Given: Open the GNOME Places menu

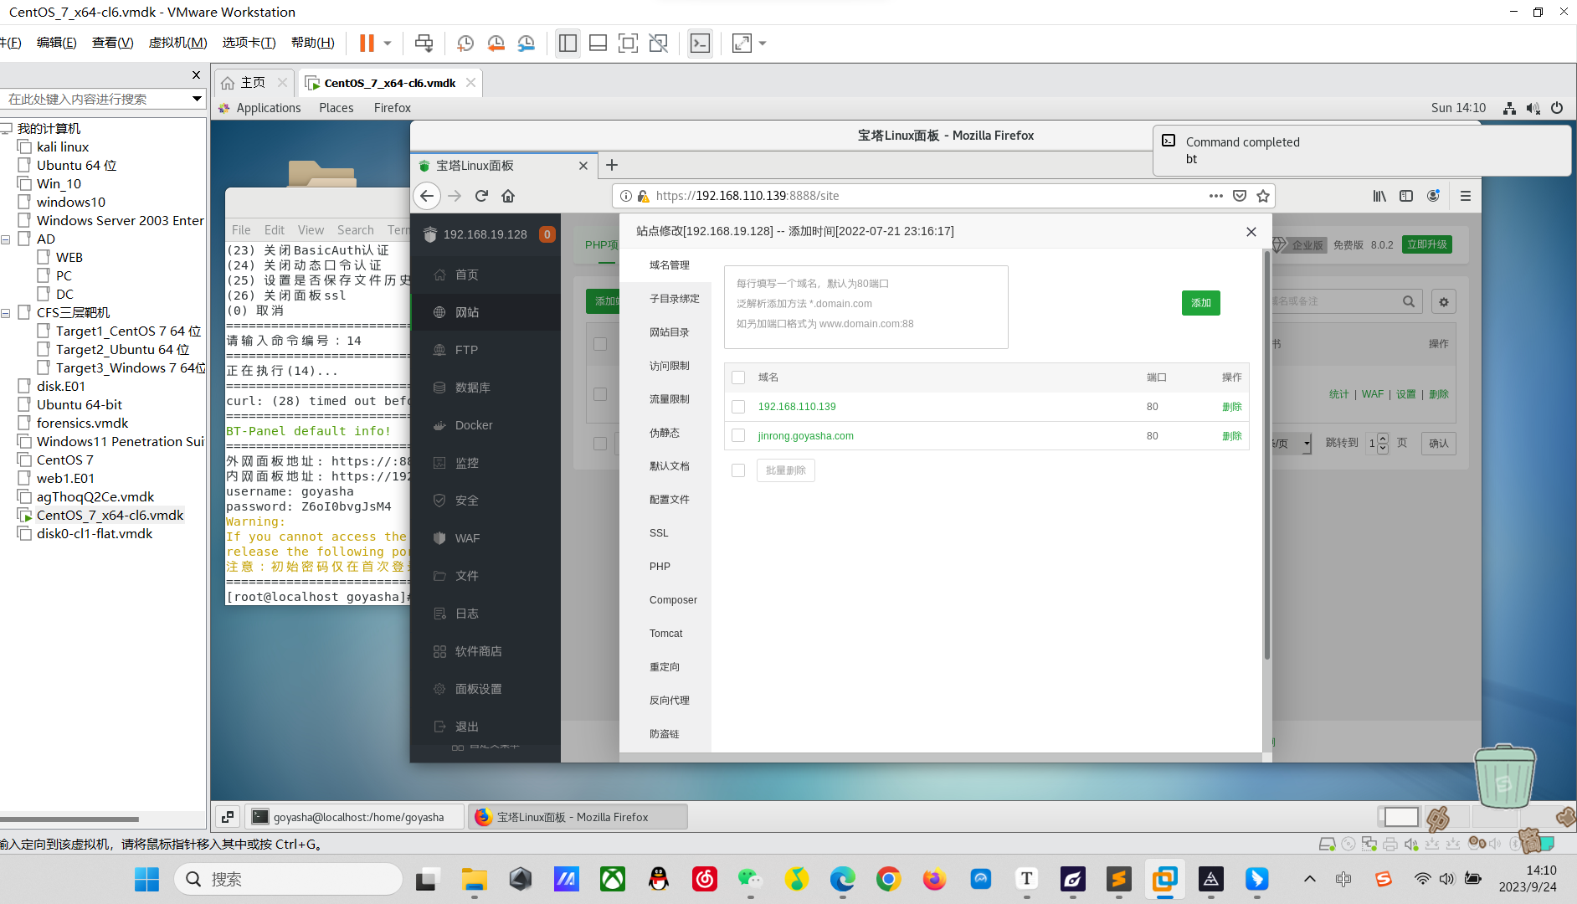Looking at the screenshot, I should 336,108.
